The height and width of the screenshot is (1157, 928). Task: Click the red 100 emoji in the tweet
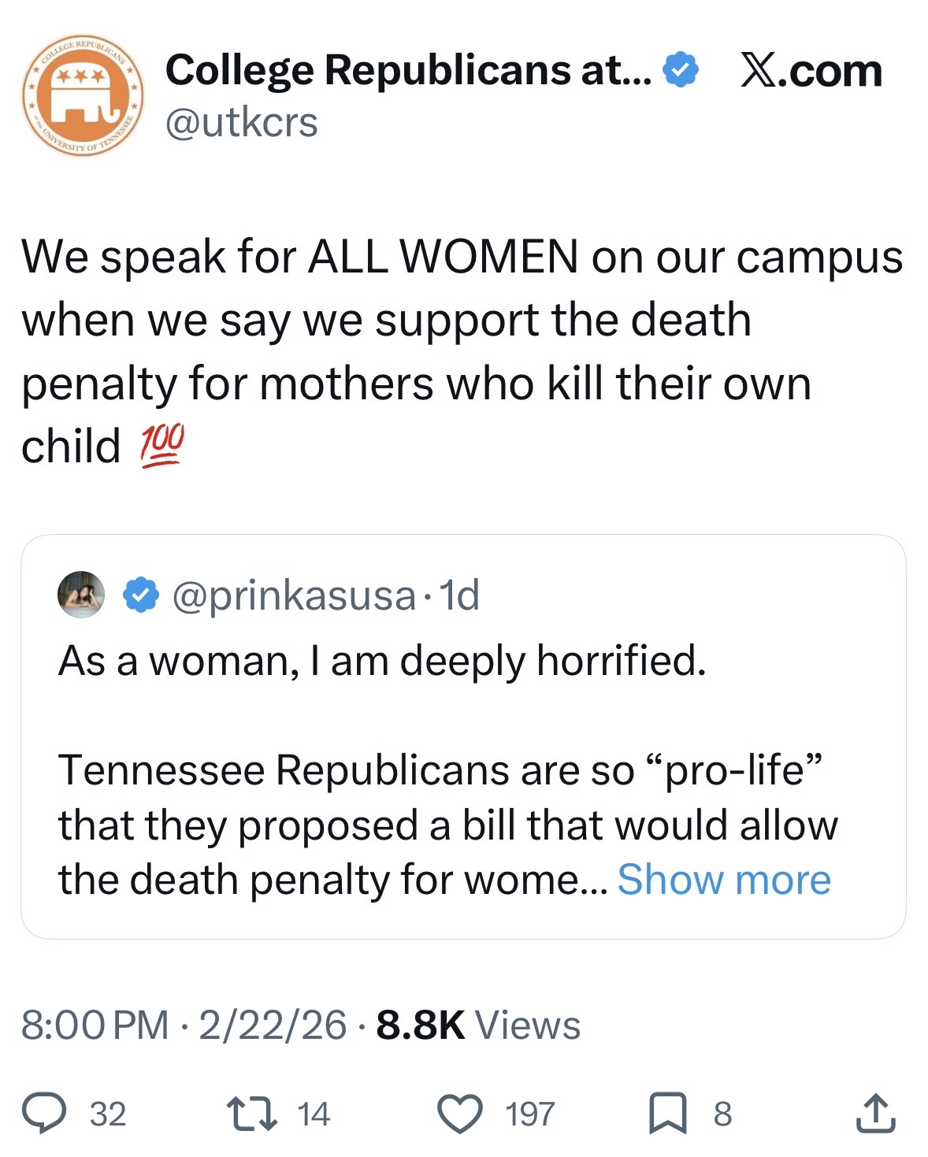pos(161,446)
